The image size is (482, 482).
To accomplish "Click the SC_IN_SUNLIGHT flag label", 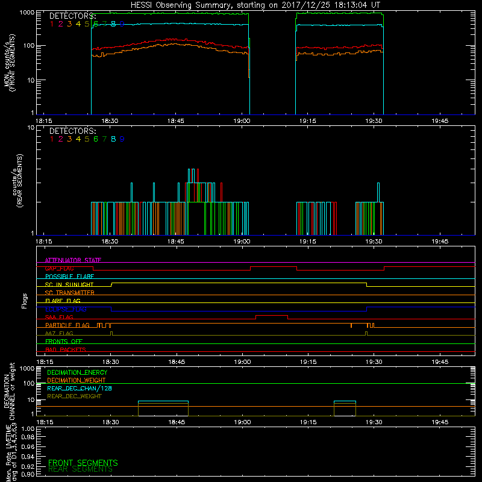I will (69, 284).
